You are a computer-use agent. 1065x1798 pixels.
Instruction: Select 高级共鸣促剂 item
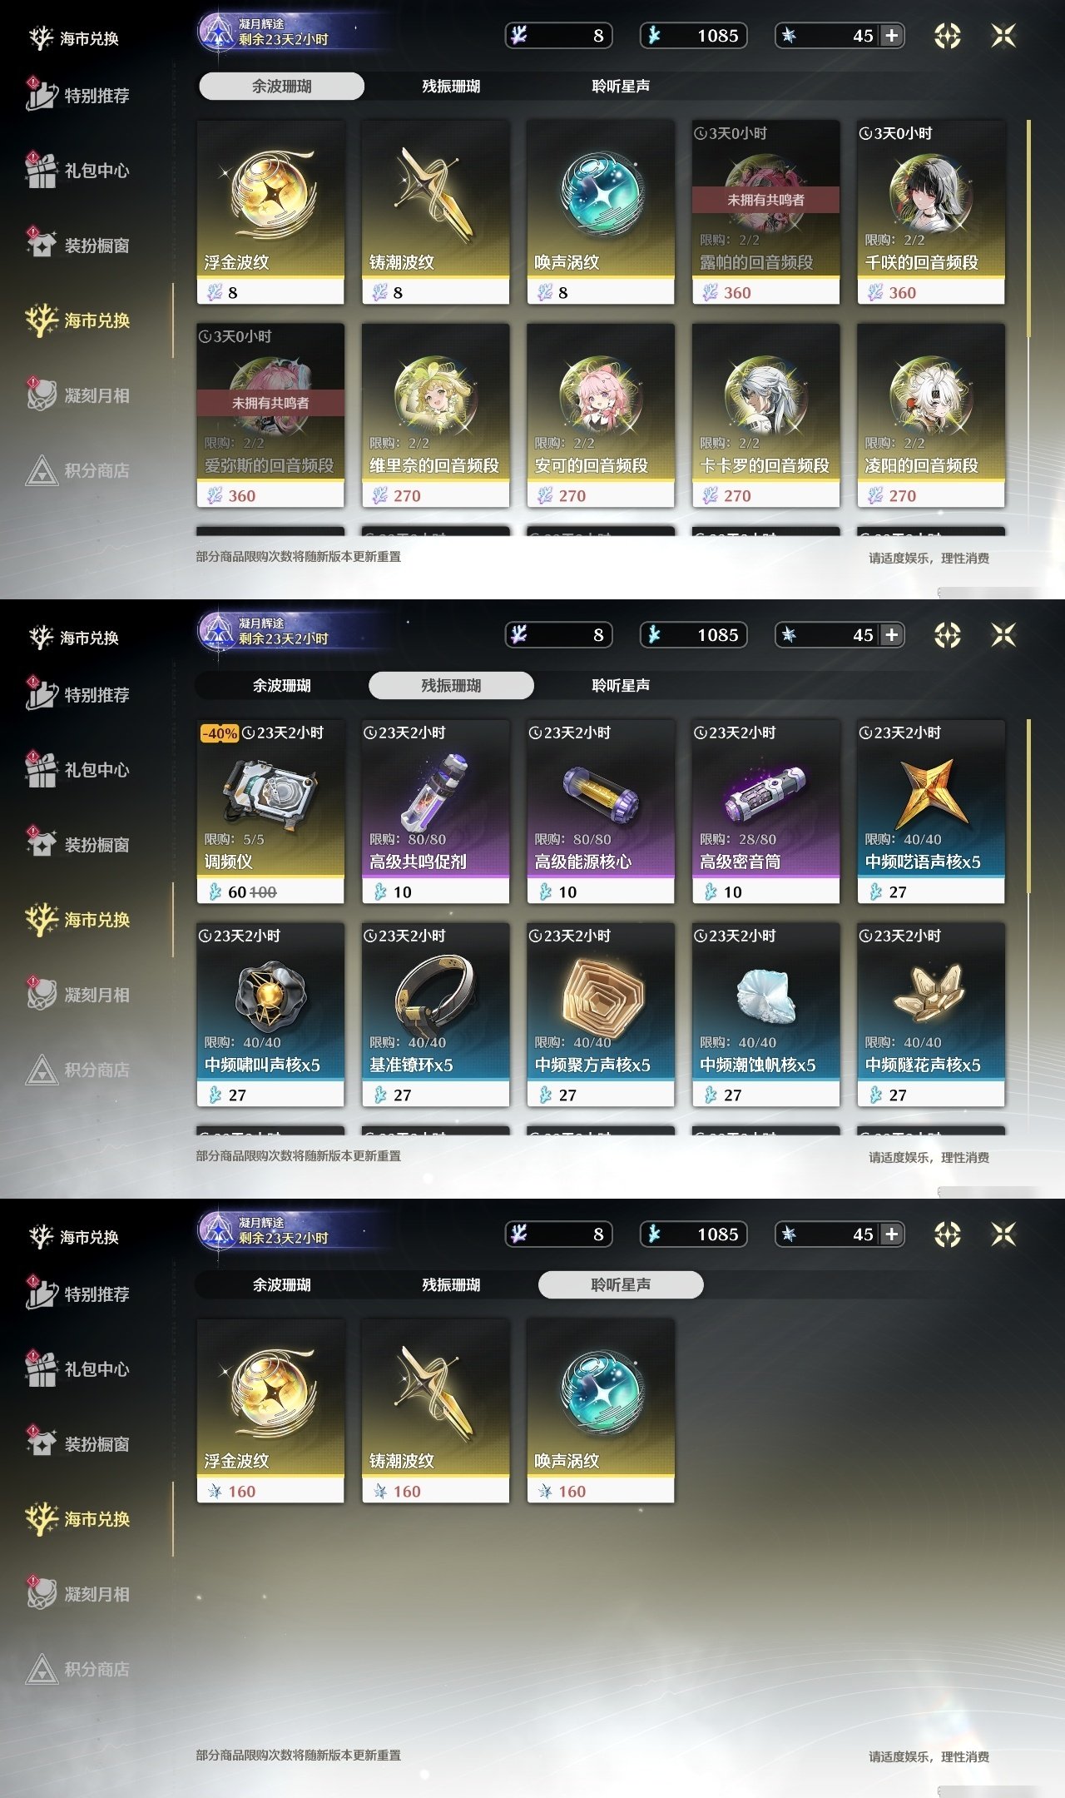coord(435,812)
